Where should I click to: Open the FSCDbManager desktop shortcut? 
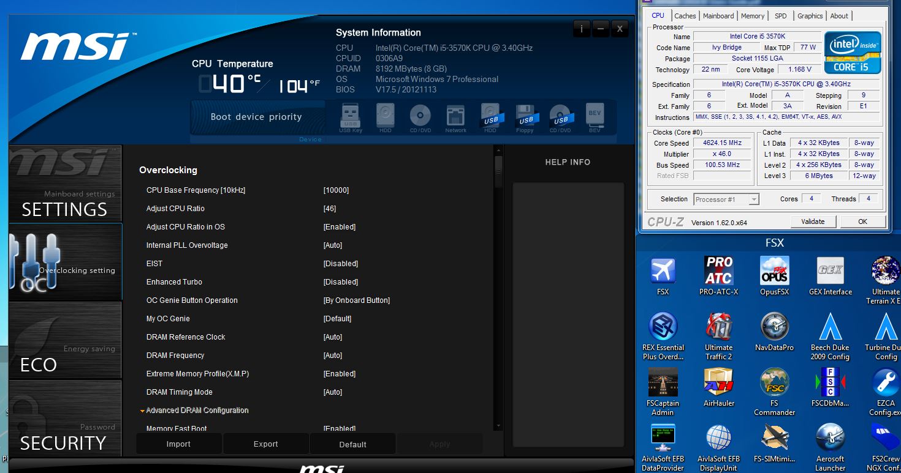pyautogui.click(x=831, y=387)
